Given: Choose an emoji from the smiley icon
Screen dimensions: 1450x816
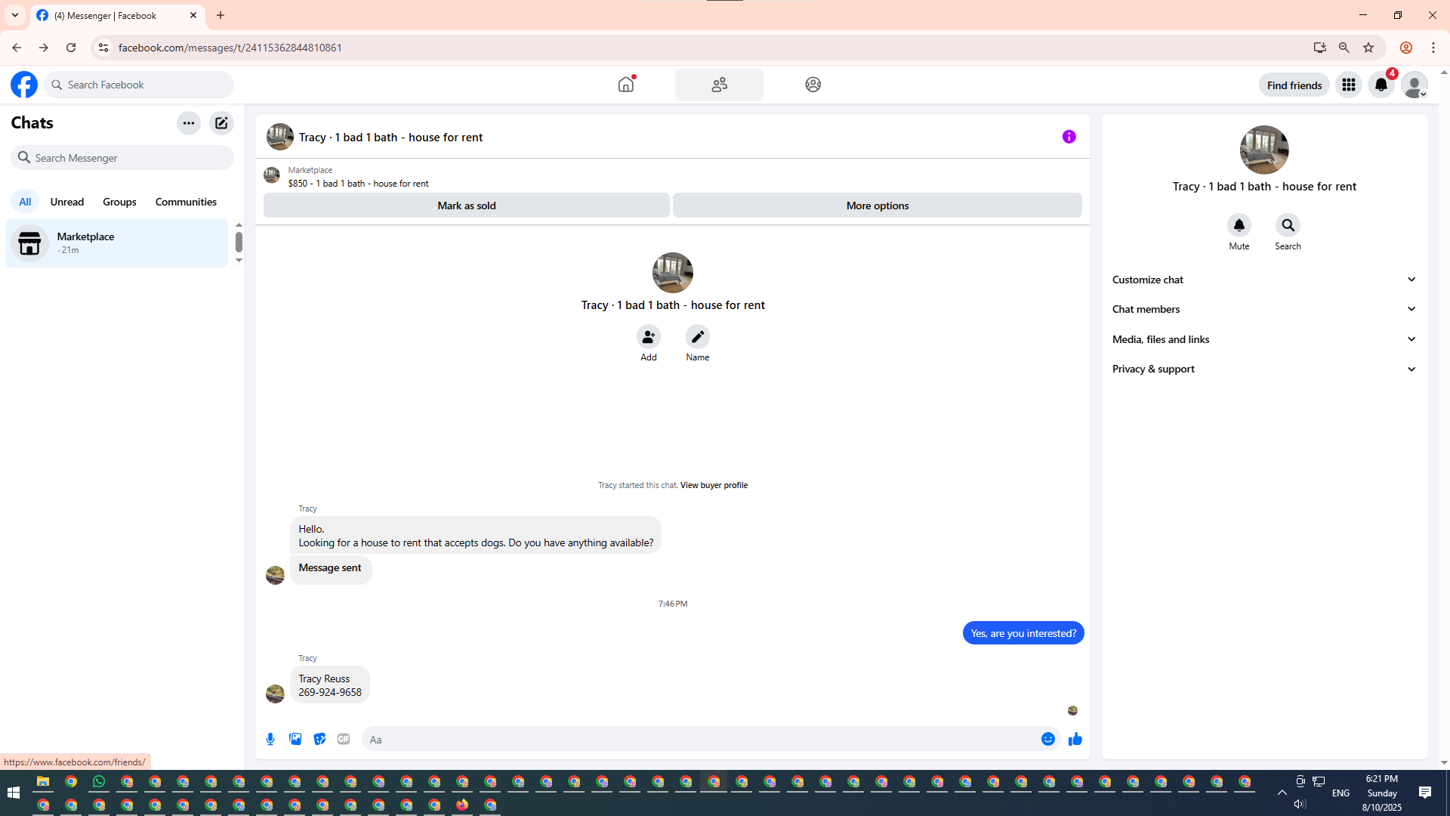Looking at the screenshot, I should [x=1047, y=739].
